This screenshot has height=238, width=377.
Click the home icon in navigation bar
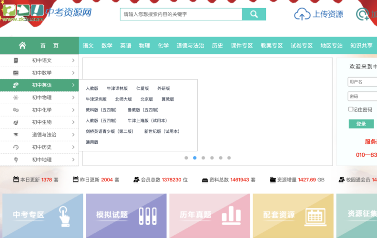coord(22,46)
